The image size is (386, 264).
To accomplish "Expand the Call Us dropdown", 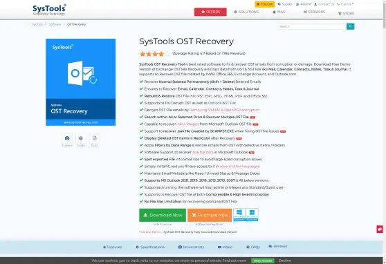I will tap(345, 4).
